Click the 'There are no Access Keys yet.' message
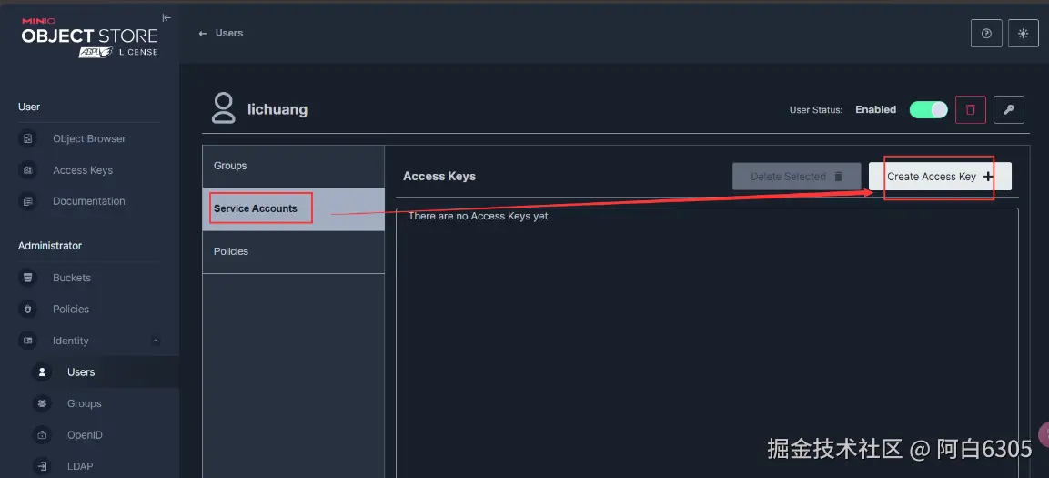This screenshot has height=478, width=1049. click(479, 217)
